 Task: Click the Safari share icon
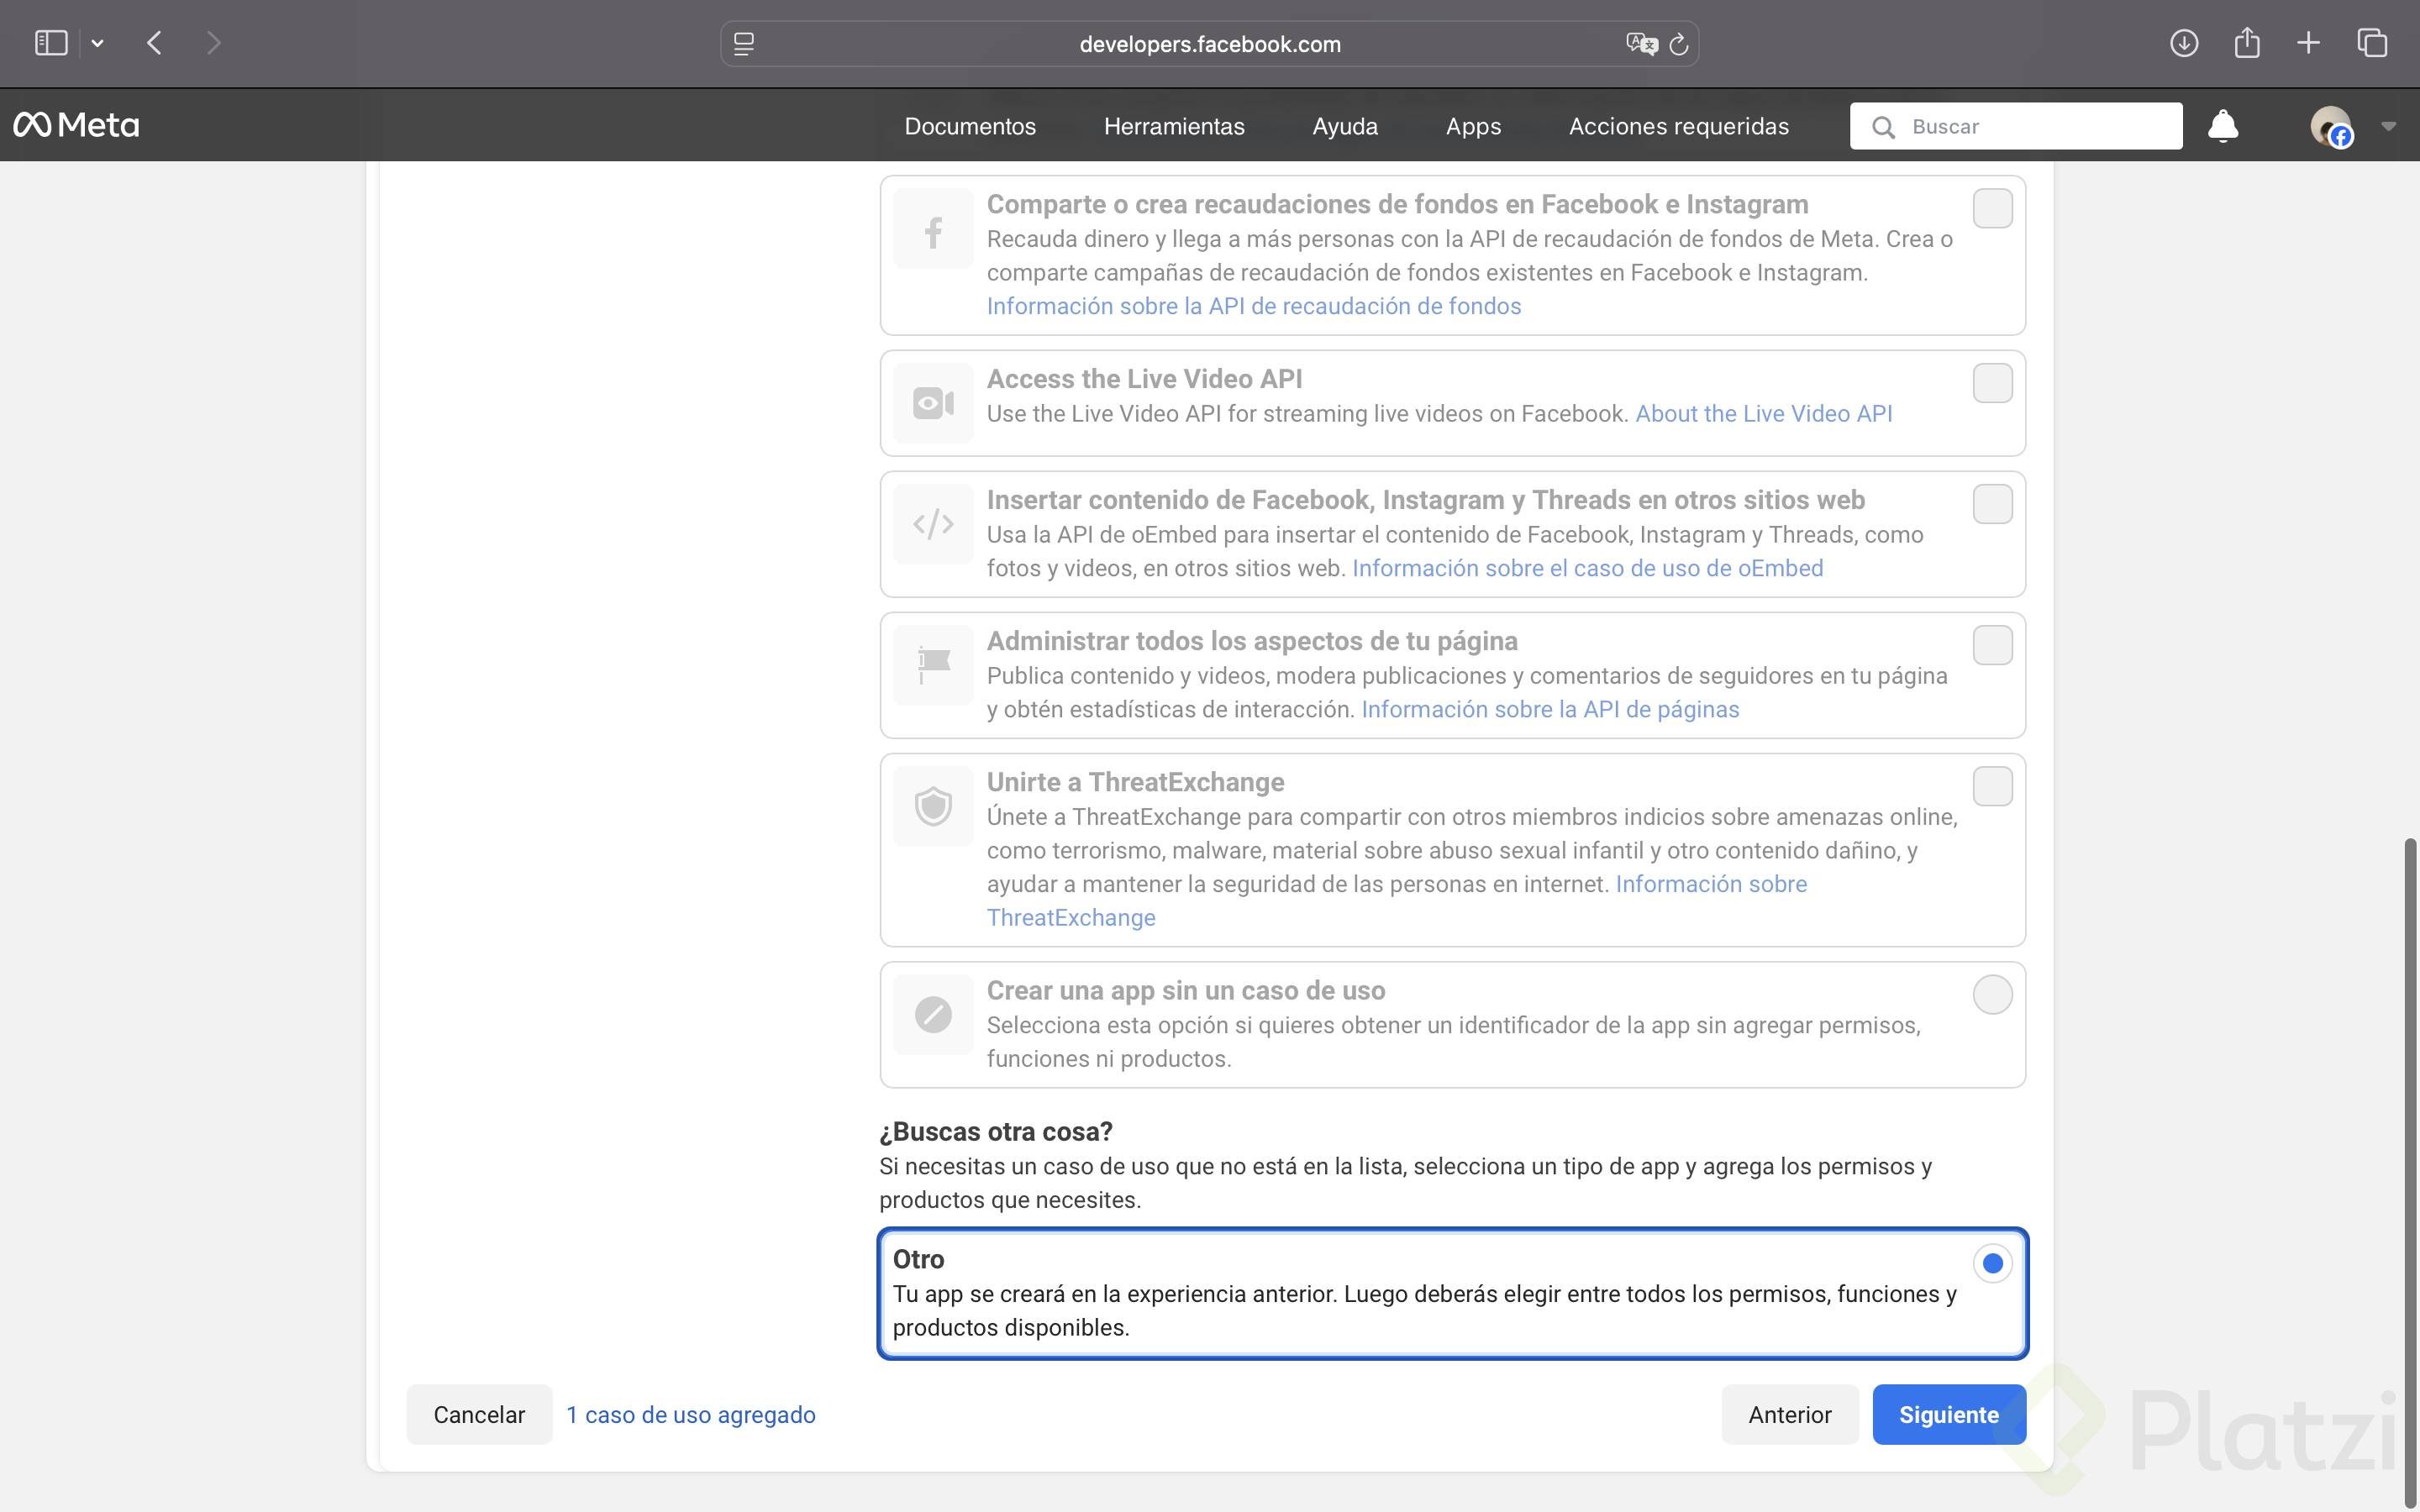pyautogui.click(x=2246, y=43)
